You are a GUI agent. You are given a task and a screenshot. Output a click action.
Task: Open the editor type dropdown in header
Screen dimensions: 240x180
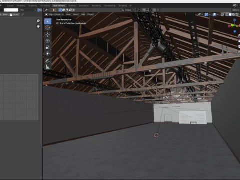click(x=47, y=10)
